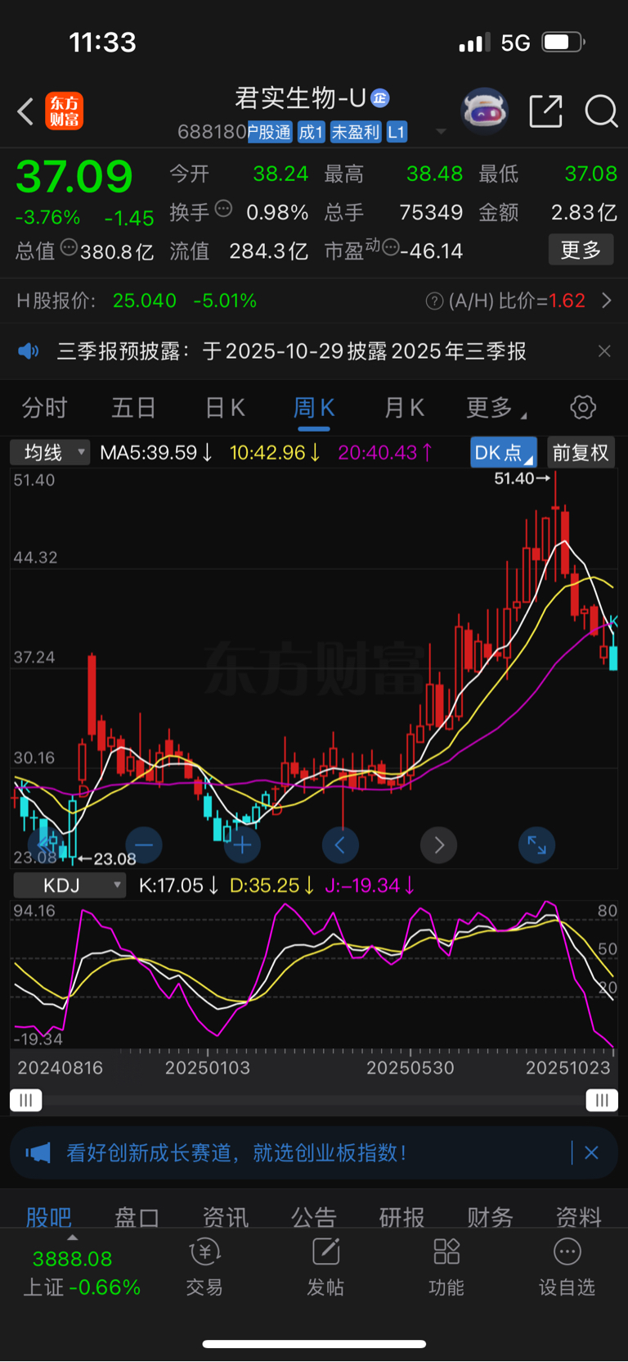Open the AI robot assistant avatar
This screenshot has height=1362, width=628.
coord(485,111)
